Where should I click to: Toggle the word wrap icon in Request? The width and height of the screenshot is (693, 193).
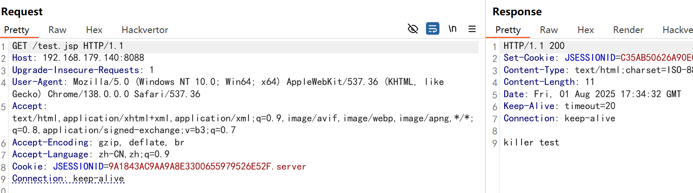point(432,29)
